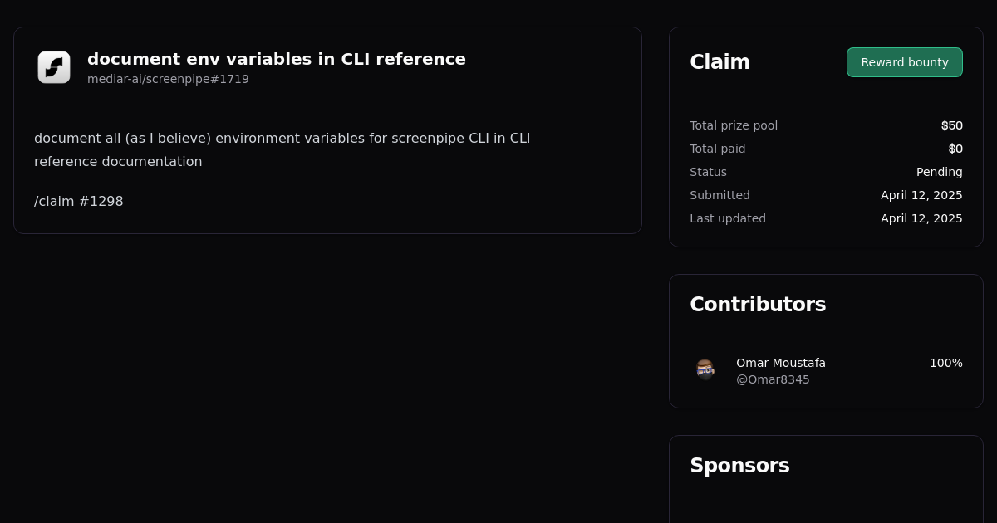
Task: Click the 100% contributor share value
Action: point(945,363)
